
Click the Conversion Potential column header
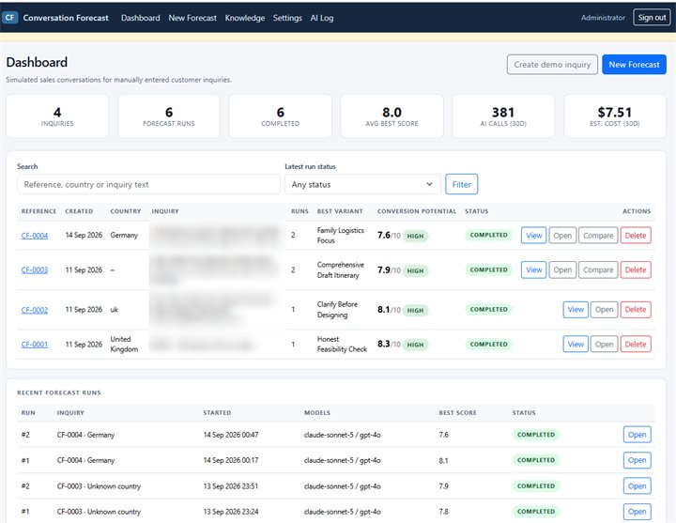click(x=417, y=211)
